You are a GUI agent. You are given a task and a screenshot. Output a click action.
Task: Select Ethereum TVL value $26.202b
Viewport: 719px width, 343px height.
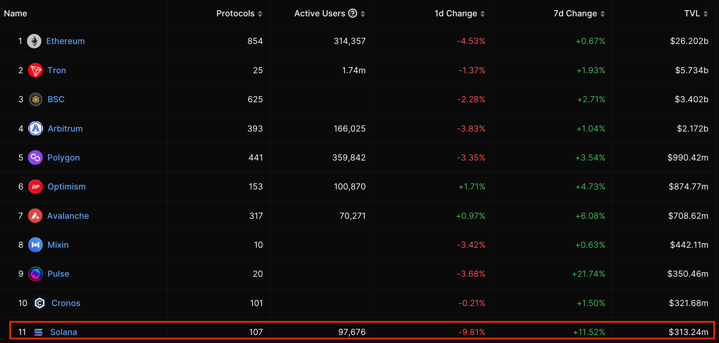pos(689,41)
